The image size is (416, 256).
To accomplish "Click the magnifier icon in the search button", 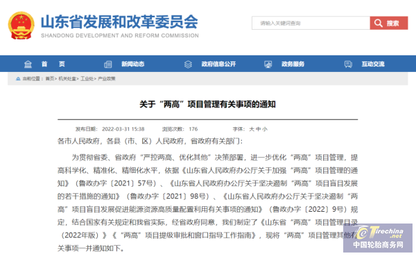I will (x=379, y=24).
